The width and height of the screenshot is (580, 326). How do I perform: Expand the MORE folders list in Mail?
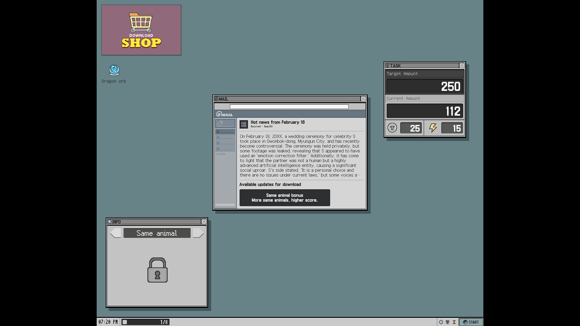(x=220, y=154)
